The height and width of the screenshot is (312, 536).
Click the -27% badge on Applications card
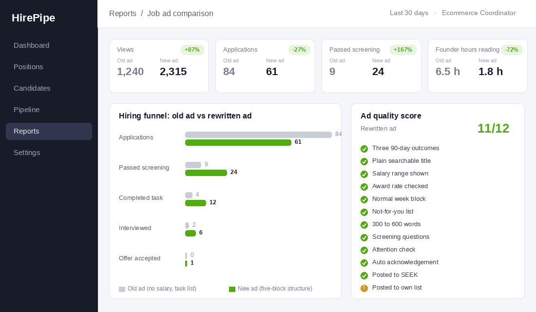(299, 50)
